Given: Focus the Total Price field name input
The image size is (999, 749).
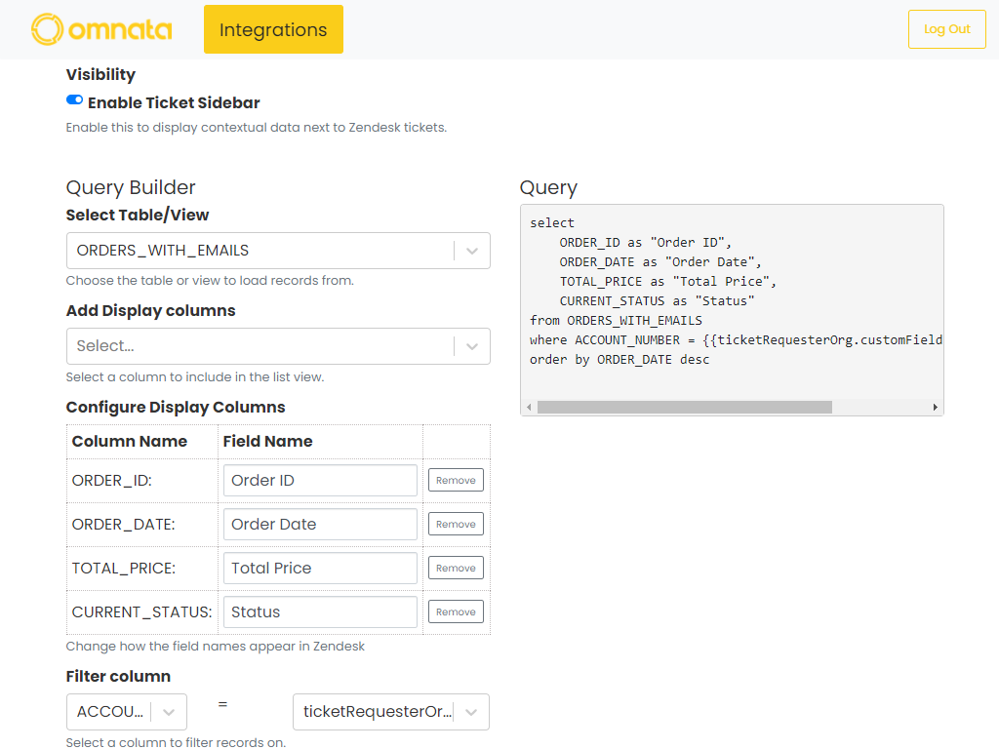Looking at the screenshot, I should coord(320,569).
